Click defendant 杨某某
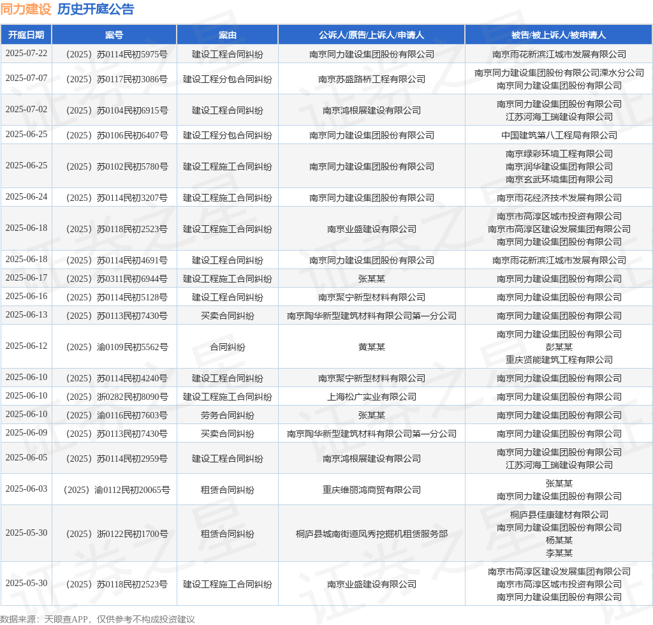 (559, 540)
